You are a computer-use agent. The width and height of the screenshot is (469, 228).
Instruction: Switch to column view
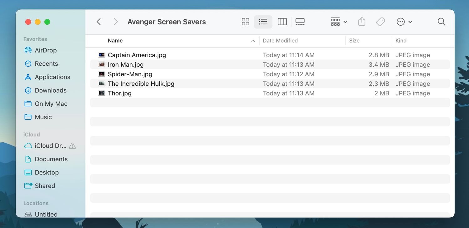(x=282, y=22)
